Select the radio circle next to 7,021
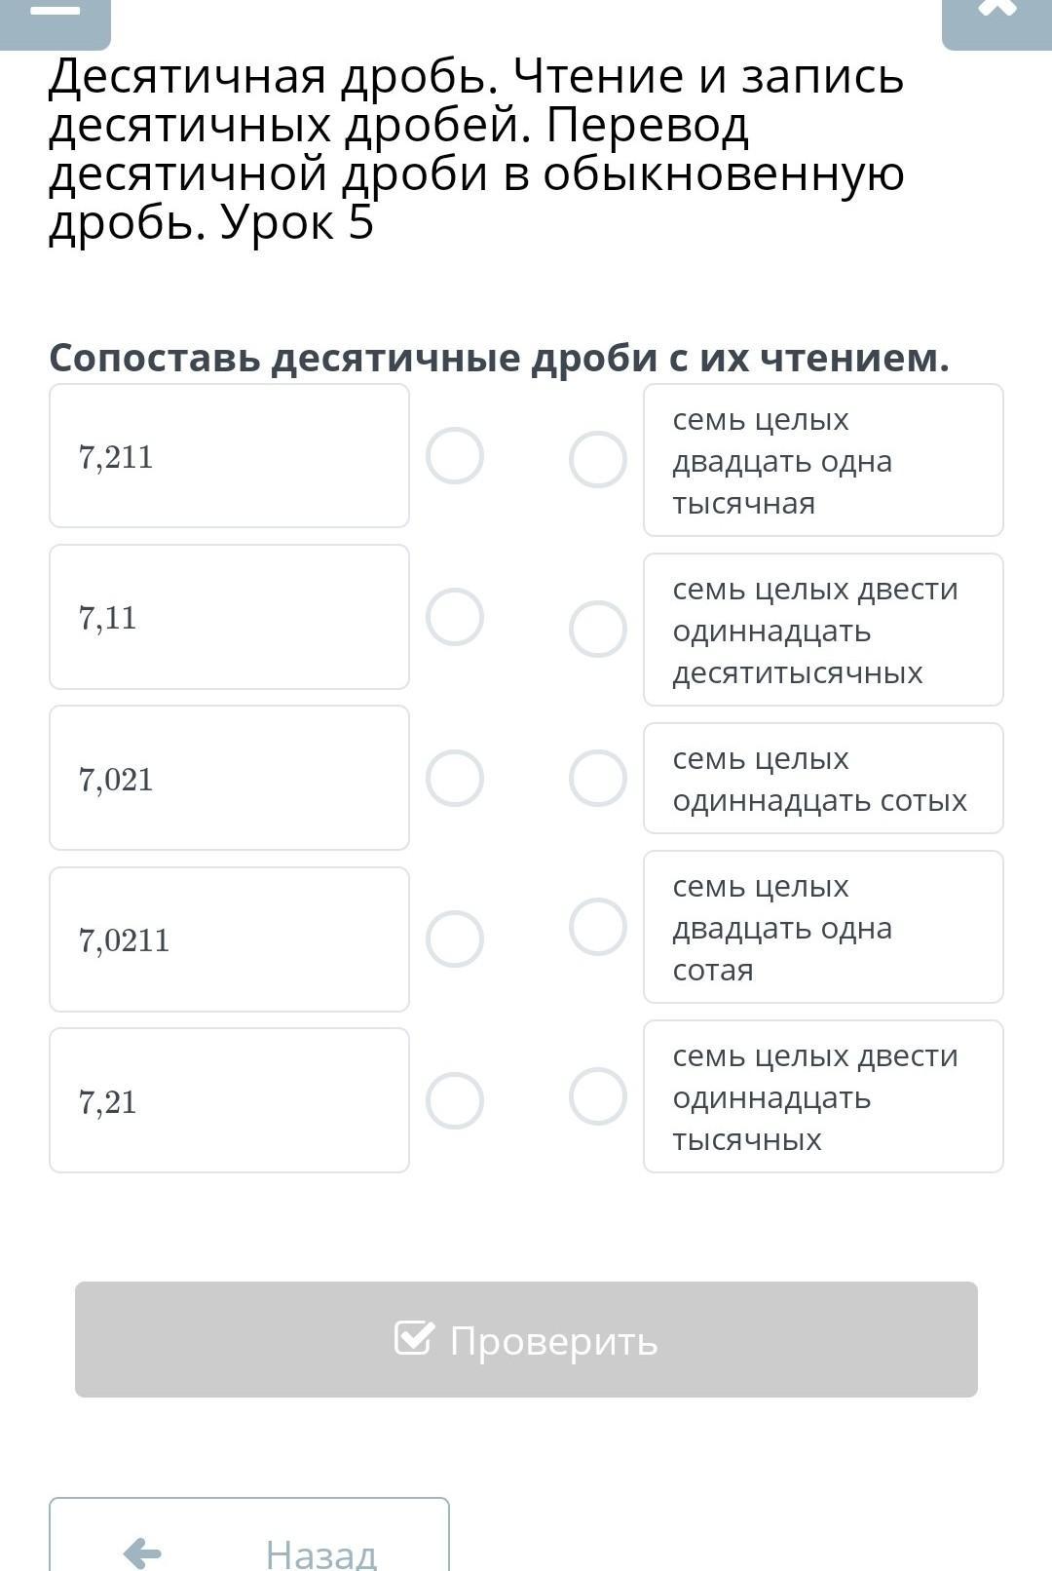 (x=455, y=779)
